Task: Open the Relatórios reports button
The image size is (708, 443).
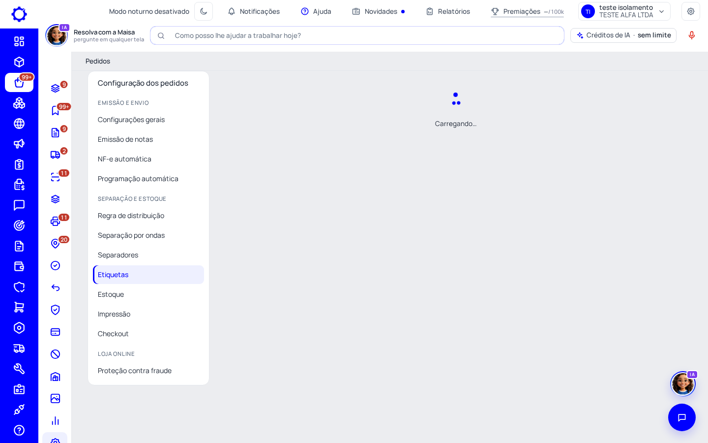Action: point(448,11)
